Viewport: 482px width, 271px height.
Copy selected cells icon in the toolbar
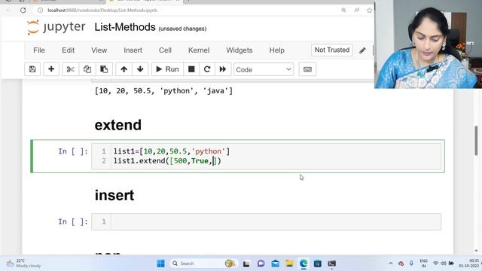click(87, 69)
